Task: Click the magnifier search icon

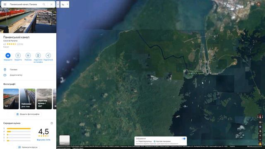Action: [x=44, y=5]
